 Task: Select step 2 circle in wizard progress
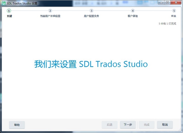50,11
